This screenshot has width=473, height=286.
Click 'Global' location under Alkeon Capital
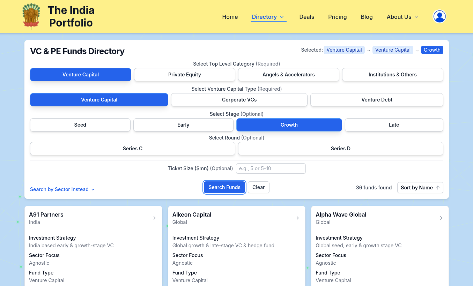(x=180, y=222)
